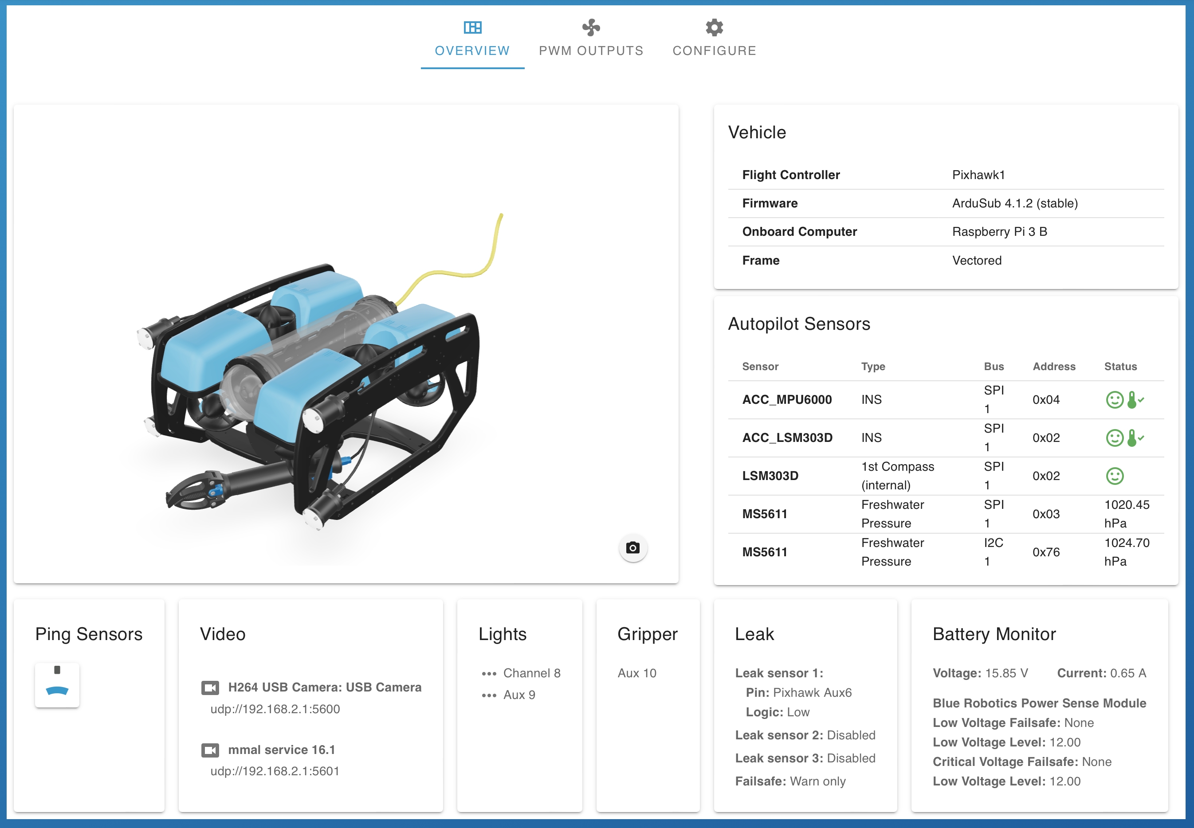The height and width of the screenshot is (828, 1194).
Task: Click the 1st Compass (internal) type cell
Action: click(898, 476)
